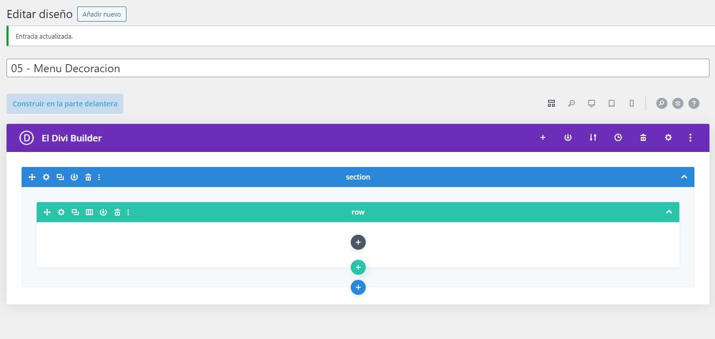Image resolution: width=715 pixels, height=339 pixels.
Task: Click power icon on section bar
Action: [x=74, y=177]
